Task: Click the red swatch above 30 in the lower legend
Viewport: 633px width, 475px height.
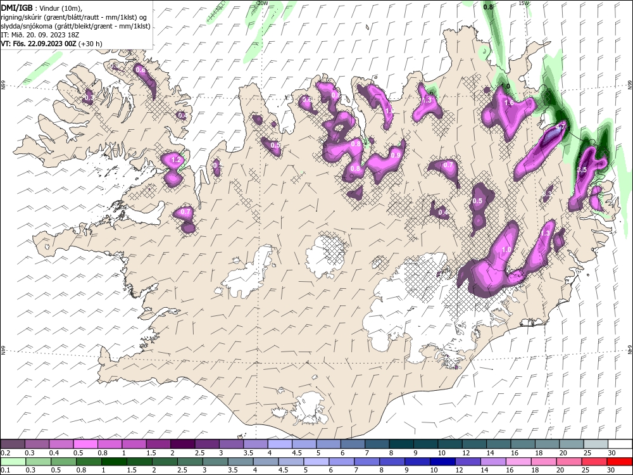Action: click(x=620, y=461)
